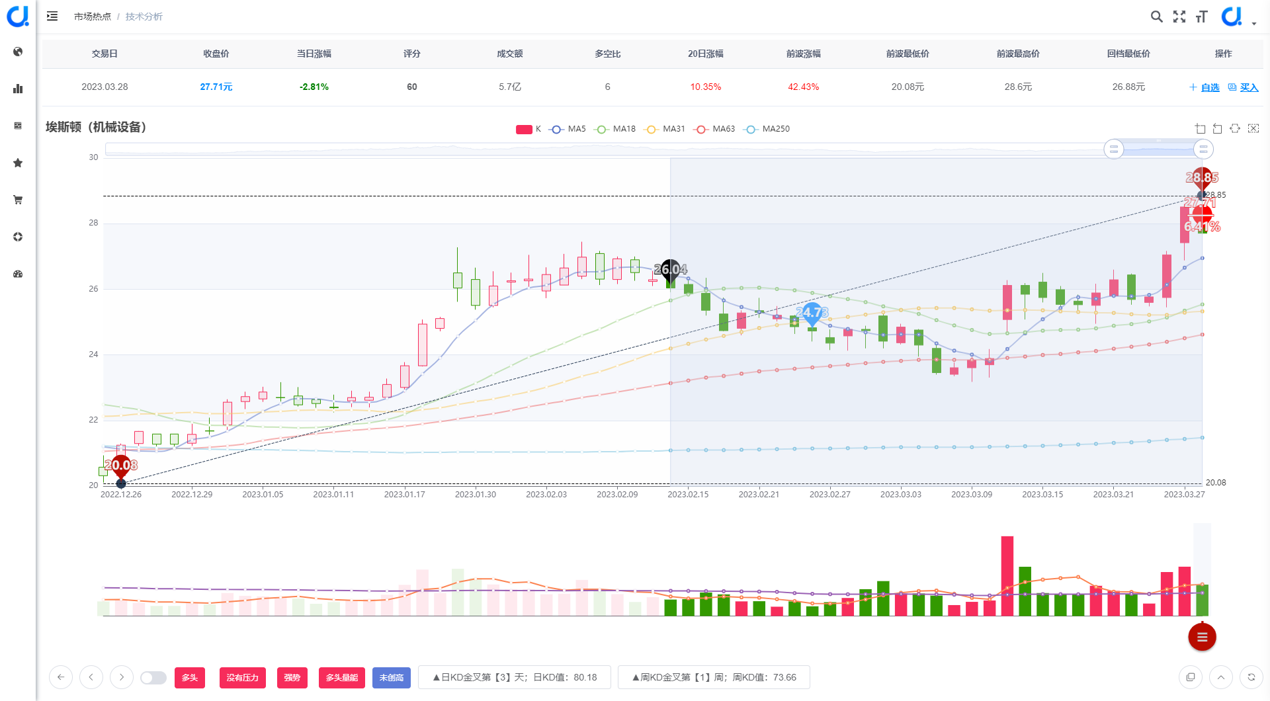The width and height of the screenshot is (1270, 701).
Task: Click 20.08 low price marker pin
Action: click(x=121, y=466)
